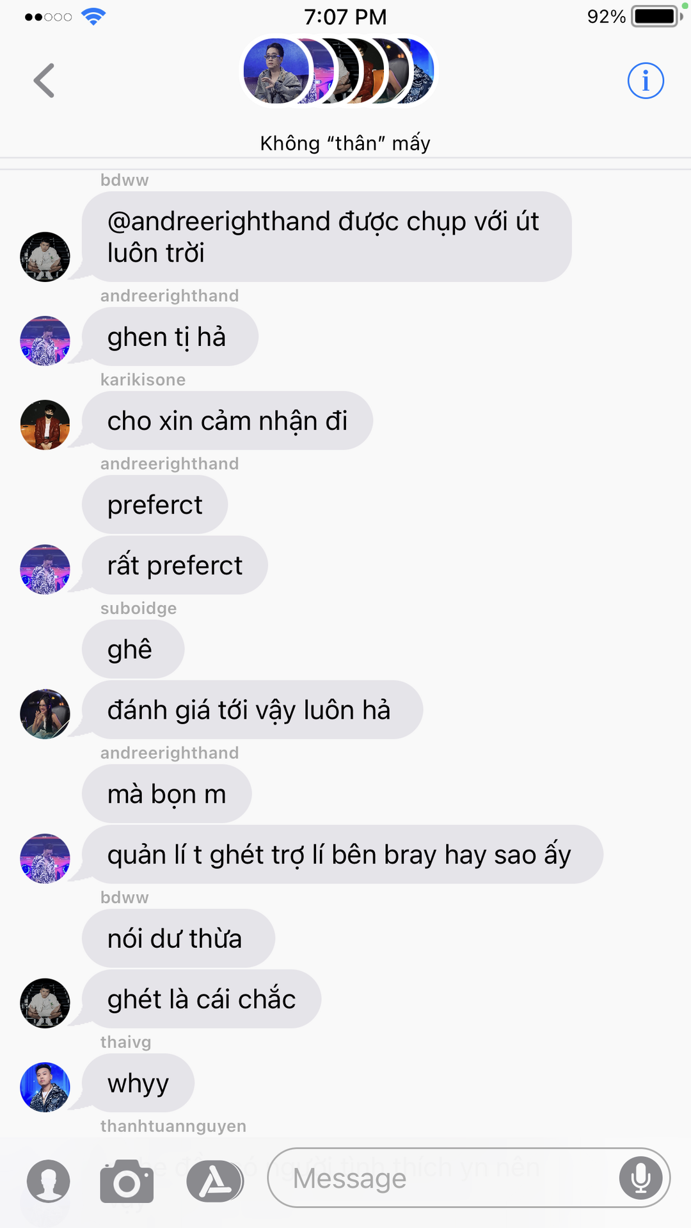Tap the @andreerighthand mention message bubble
Image resolution: width=691 pixels, height=1228 pixels.
pyautogui.click(x=326, y=237)
